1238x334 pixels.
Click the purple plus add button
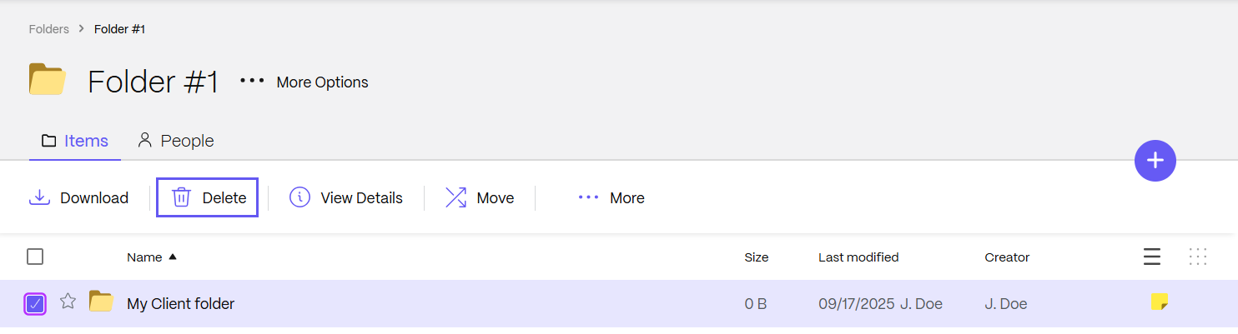pyautogui.click(x=1155, y=161)
